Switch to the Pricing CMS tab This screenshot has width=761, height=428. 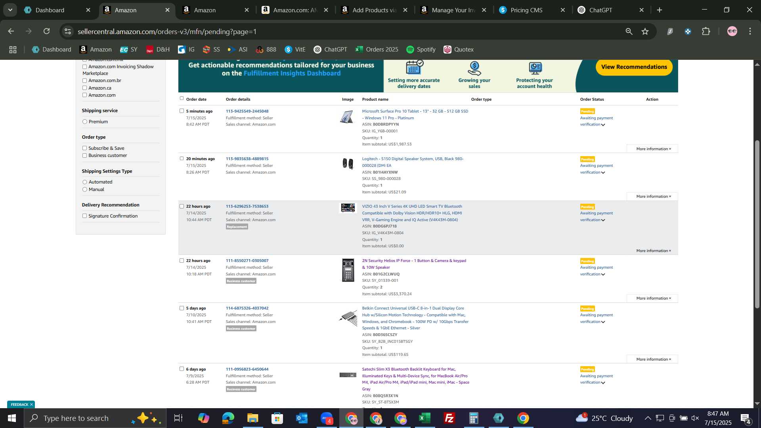pyautogui.click(x=532, y=10)
